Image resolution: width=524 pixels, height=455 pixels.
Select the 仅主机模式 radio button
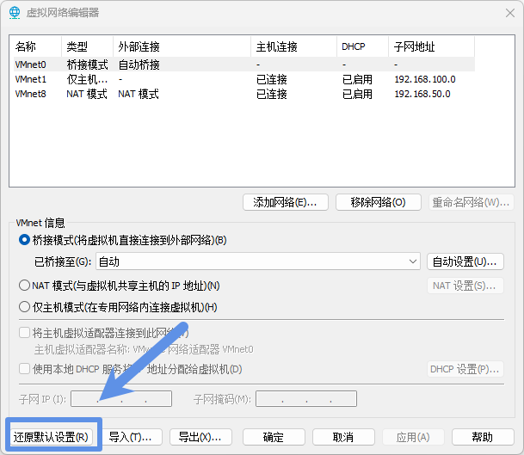pos(25,307)
